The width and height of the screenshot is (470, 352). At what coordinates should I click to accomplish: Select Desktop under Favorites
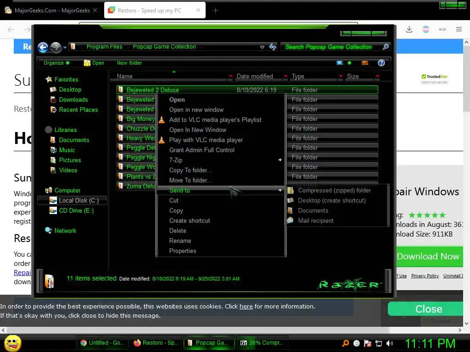coord(70,89)
